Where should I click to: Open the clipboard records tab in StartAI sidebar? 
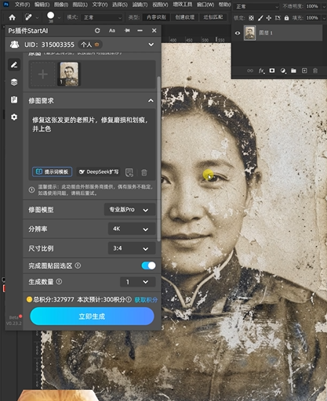tap(14, 99)
